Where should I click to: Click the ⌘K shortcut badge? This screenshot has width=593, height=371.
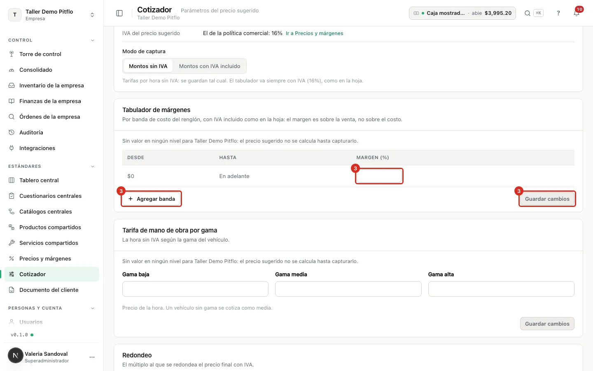click(538, 13)
